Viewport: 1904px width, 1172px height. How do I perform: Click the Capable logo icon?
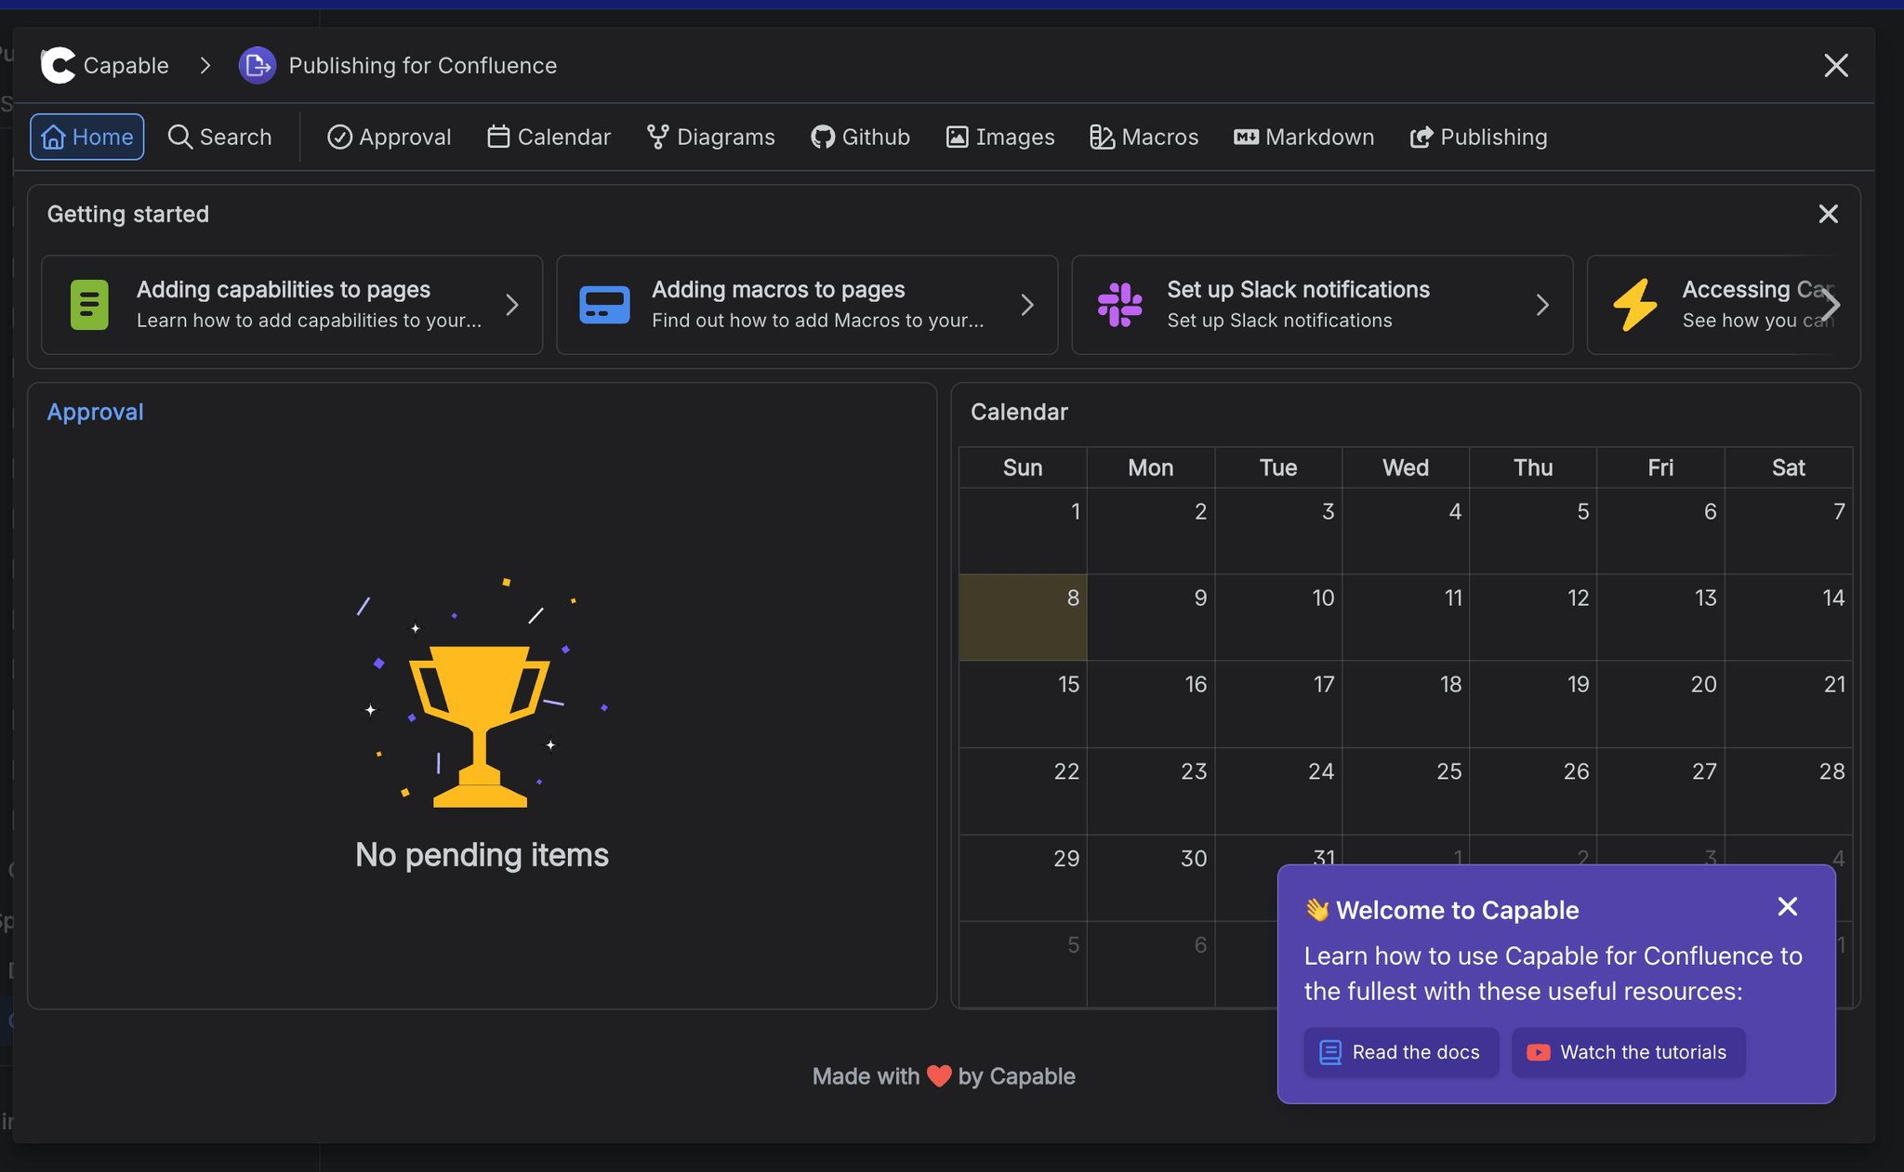coord(58,65)
